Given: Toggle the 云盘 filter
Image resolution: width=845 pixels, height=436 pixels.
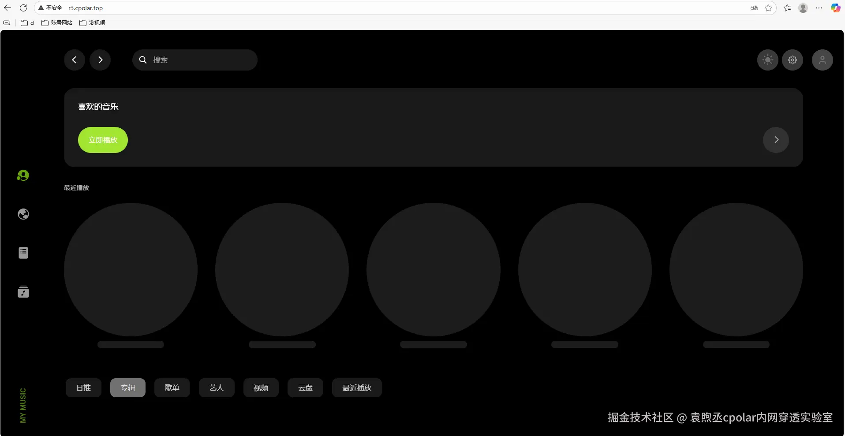Looking at the screenshot, I should coord(305,388).
